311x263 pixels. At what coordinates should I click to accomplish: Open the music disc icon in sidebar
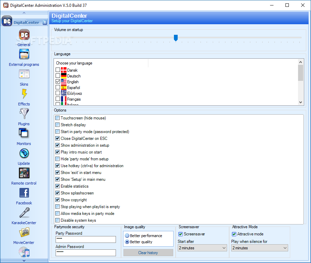pos(24,252)
